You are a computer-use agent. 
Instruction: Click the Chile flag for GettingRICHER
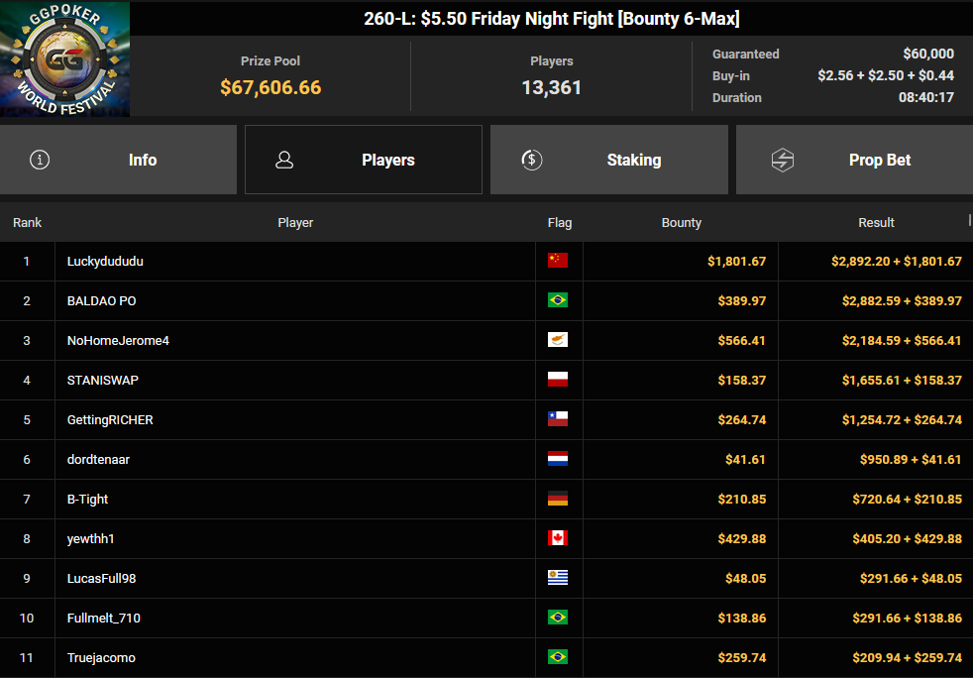click(558, 419)
